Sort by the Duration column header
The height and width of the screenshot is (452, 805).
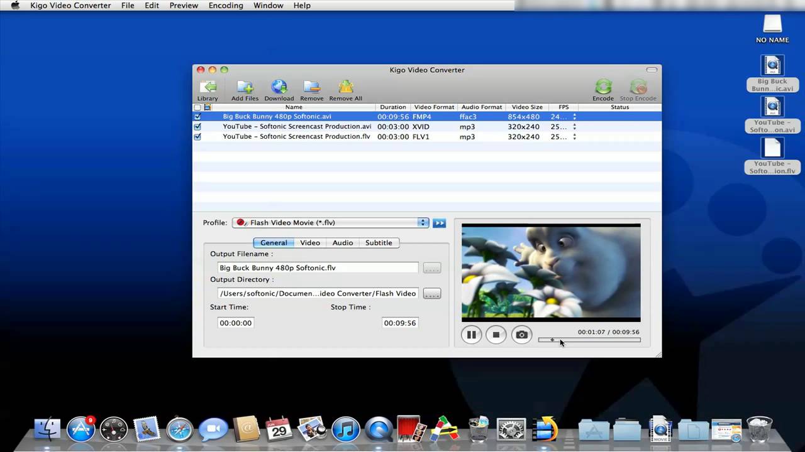click(x=393, y=107)
